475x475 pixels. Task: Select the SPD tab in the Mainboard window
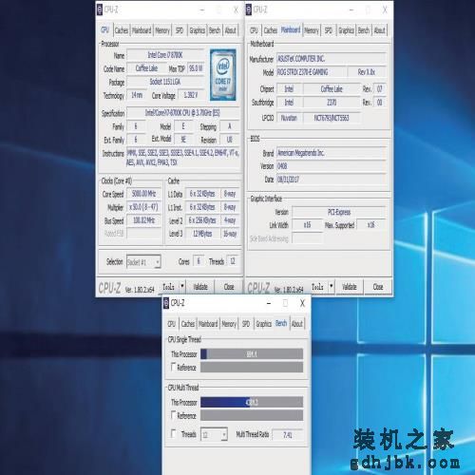coord(329,30)
